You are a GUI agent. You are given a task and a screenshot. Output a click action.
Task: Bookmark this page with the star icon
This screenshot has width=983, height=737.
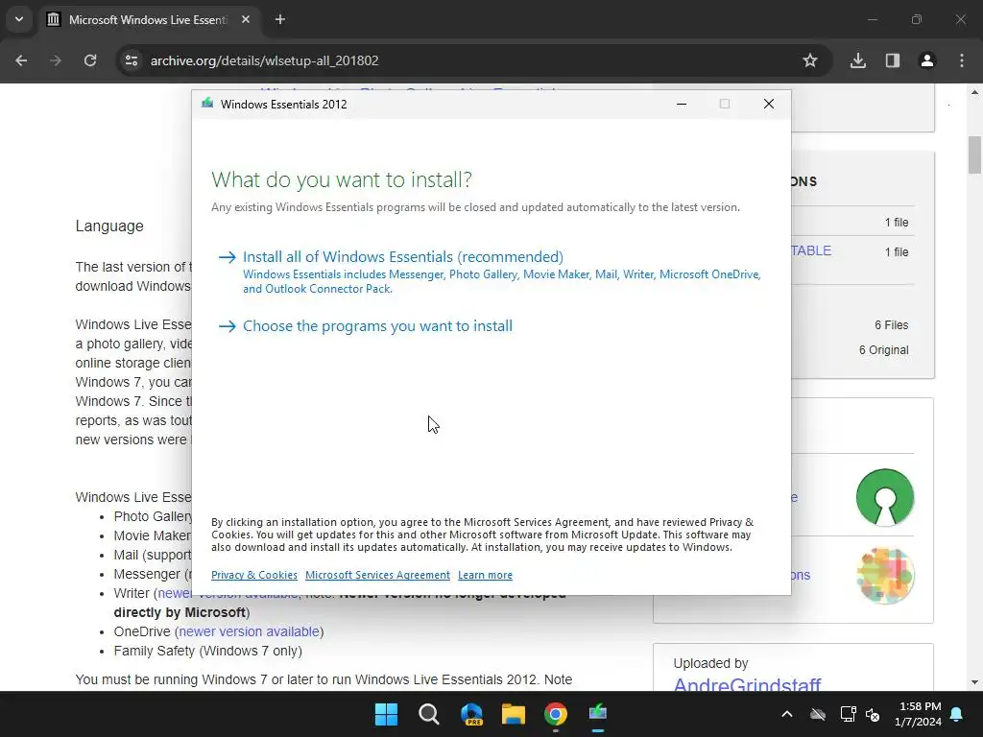tap(810, 60)
